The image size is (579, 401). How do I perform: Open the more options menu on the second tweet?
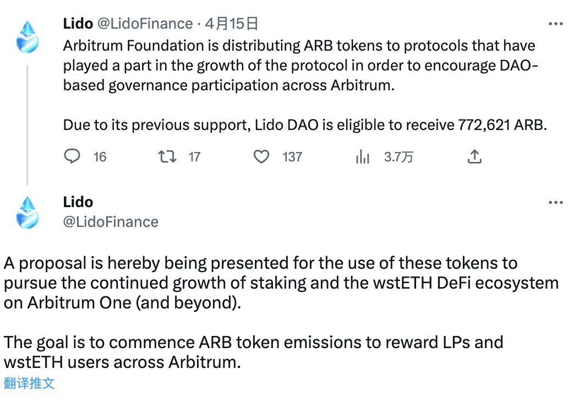point(556,202)
